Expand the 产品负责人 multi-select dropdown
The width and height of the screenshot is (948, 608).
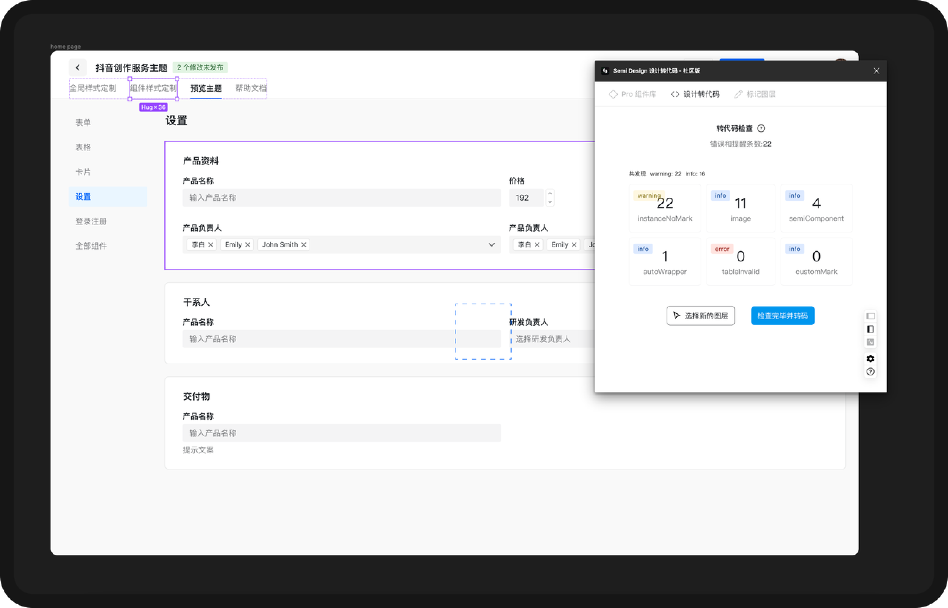point(491,245)
